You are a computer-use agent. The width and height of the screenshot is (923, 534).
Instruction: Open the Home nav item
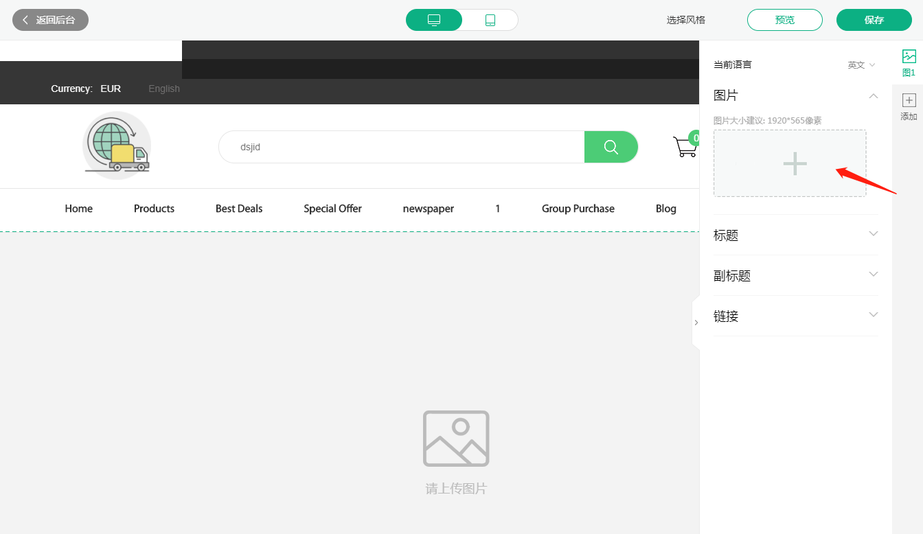[x=79, y=209]
